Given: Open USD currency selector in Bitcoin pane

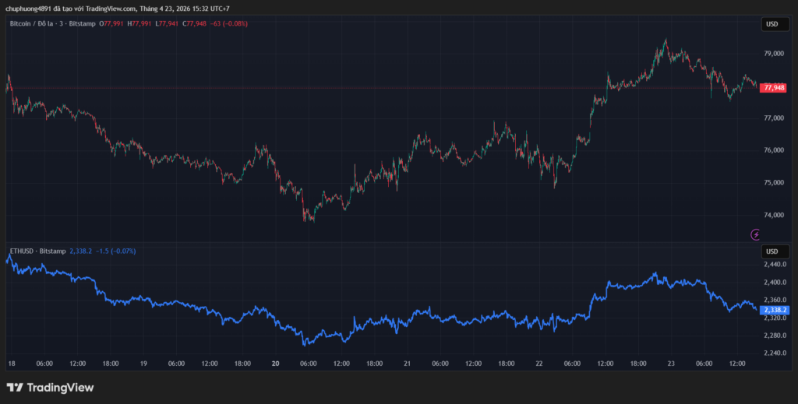Looking at the screenshot, I should pos(772,24).
